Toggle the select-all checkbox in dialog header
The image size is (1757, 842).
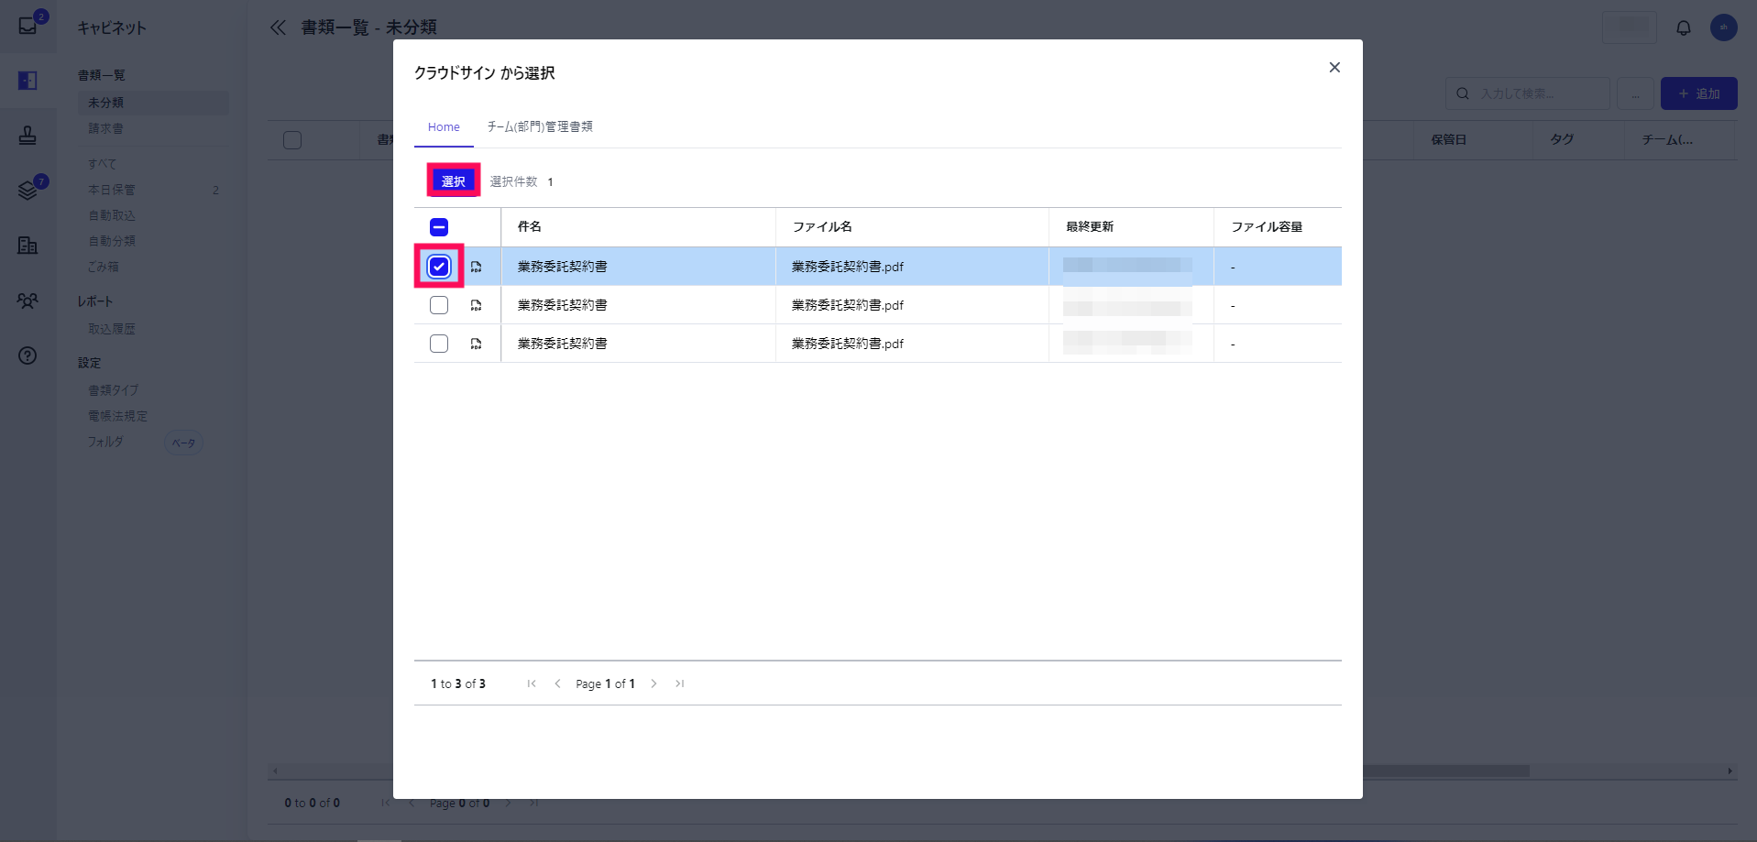coord(439,227)
